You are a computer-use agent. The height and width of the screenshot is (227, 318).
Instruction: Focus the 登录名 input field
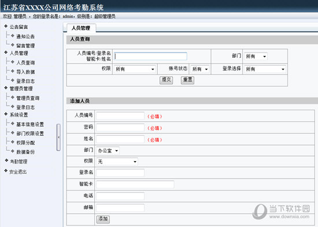(120, 173)
